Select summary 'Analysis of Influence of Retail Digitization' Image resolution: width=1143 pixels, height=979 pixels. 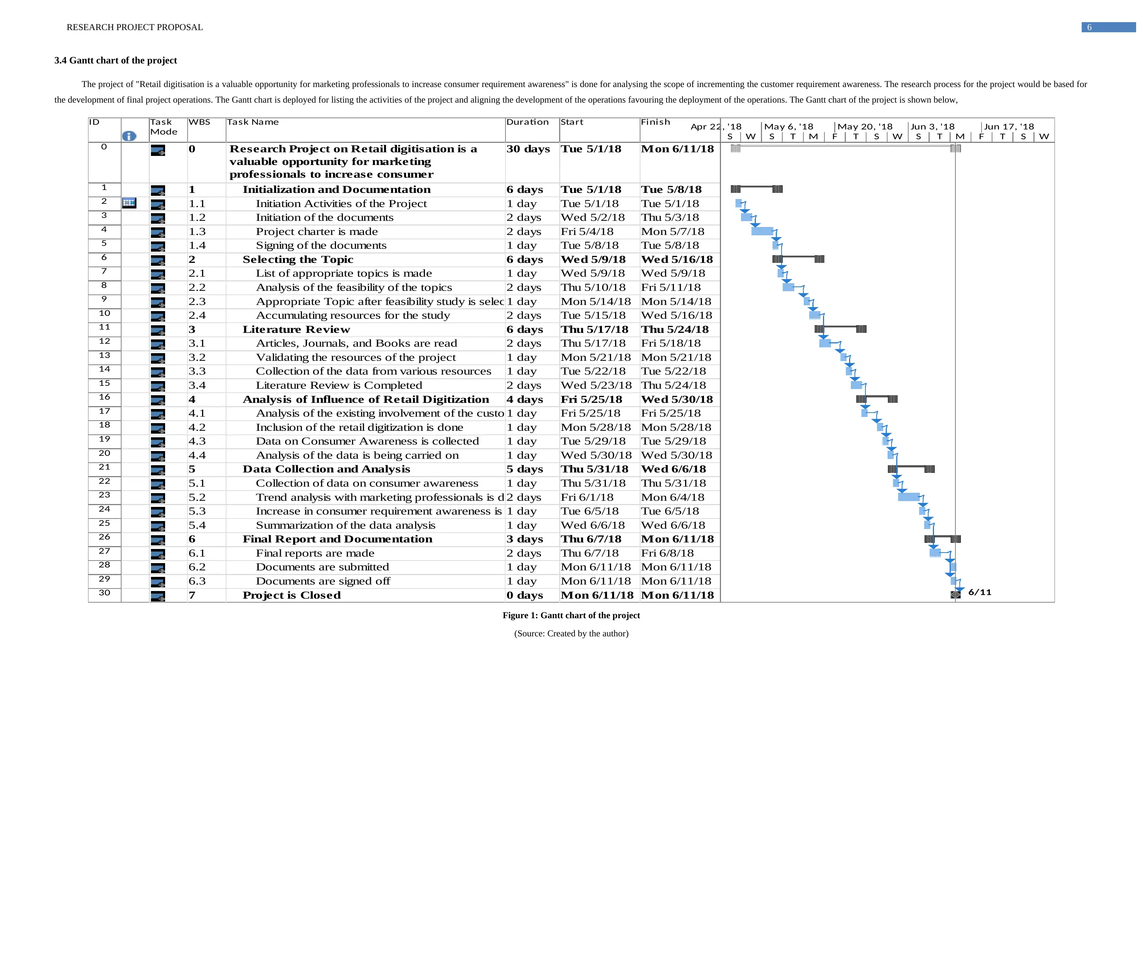366,399
